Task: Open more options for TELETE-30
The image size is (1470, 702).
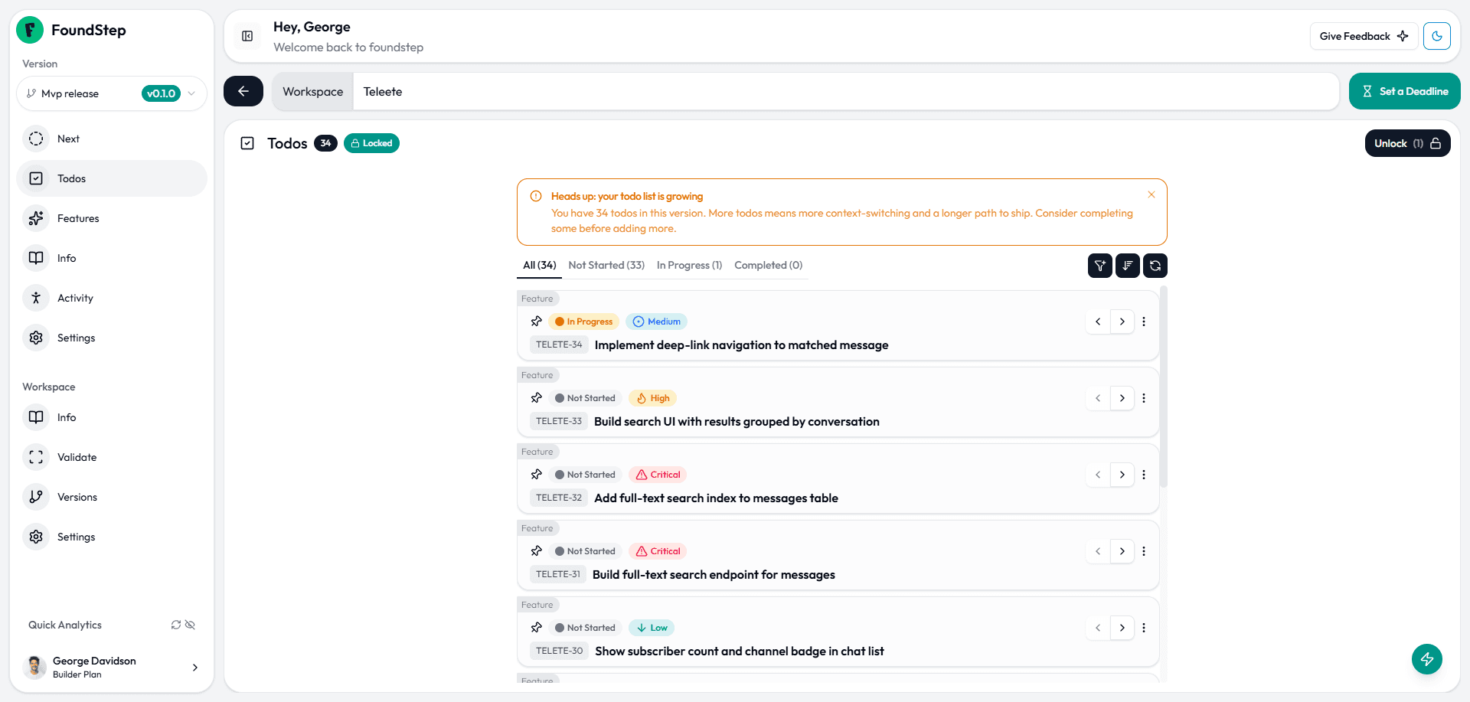Action: (1144, 628)
